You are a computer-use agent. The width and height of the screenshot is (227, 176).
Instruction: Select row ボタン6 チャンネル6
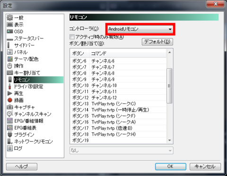coord(118,61)
